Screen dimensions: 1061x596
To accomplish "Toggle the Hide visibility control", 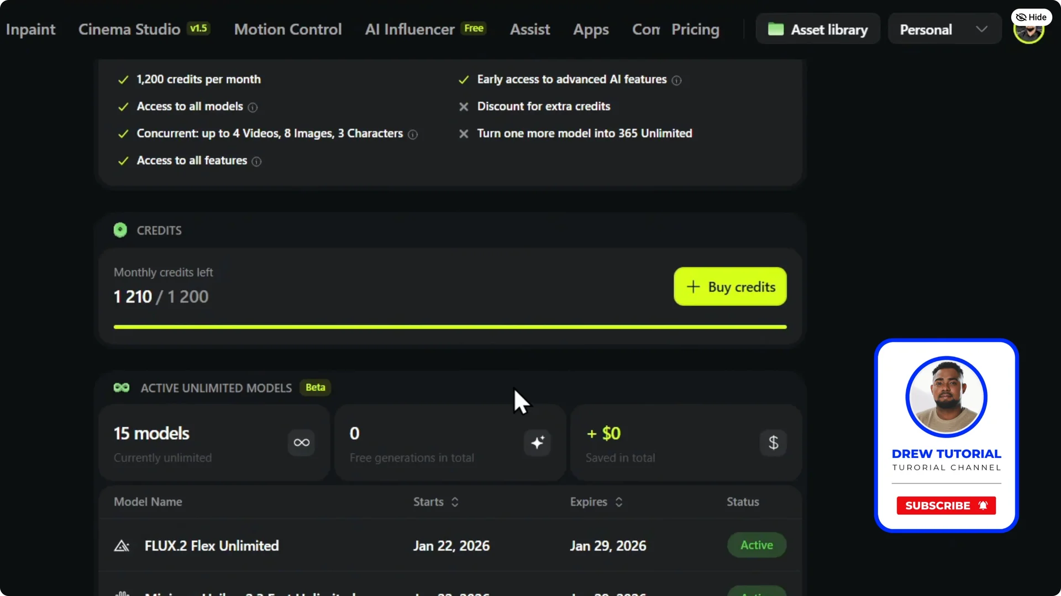I will point(1031,17).
